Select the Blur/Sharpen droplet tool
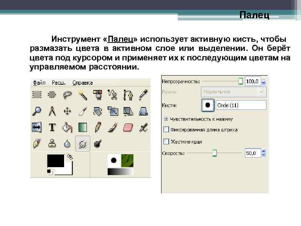Viewport: 301px width, 226px height. coord(67,144)
